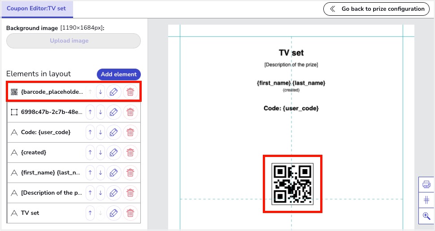Screen dimensions: 435x231
Task: Edit the 6998c47b element
Action: click(114, 112)
